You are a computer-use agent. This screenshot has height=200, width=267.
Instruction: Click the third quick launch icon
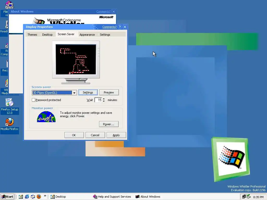(x=33, y=197)
